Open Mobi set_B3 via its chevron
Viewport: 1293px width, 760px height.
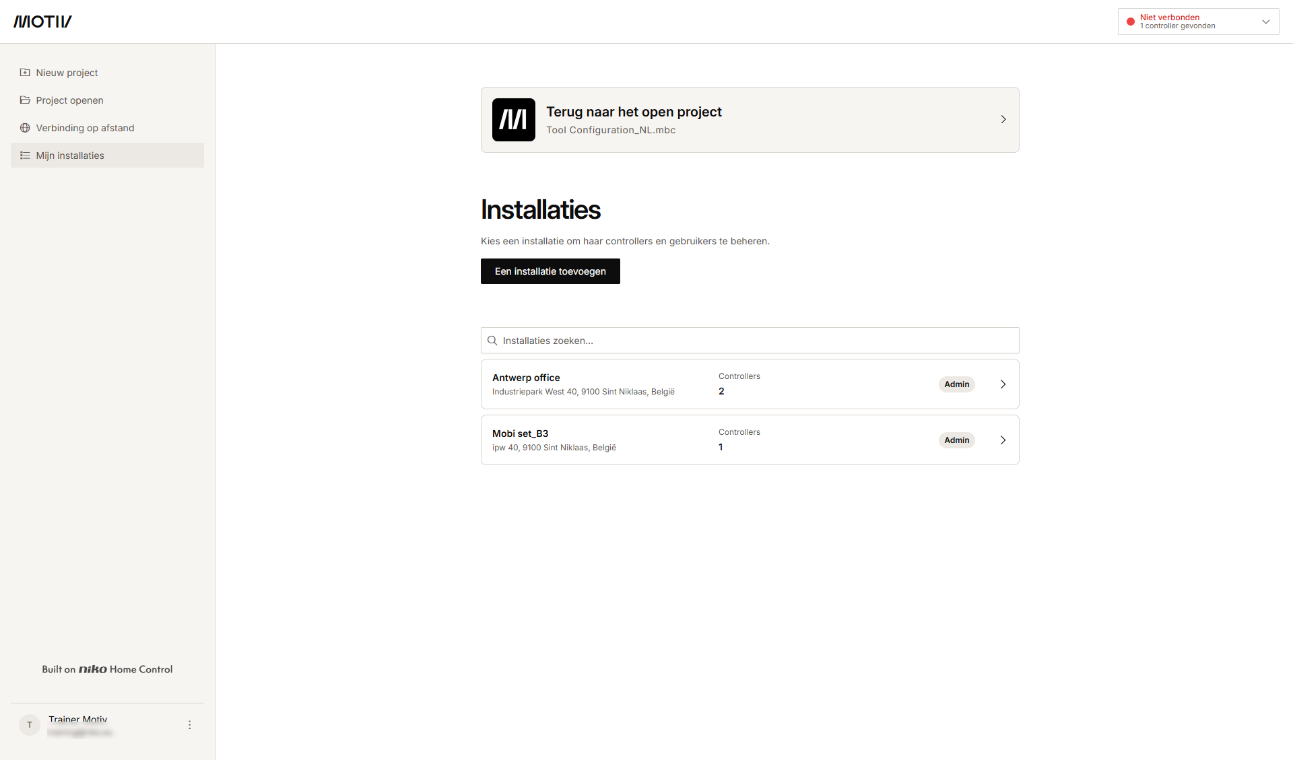(1003, 440)
